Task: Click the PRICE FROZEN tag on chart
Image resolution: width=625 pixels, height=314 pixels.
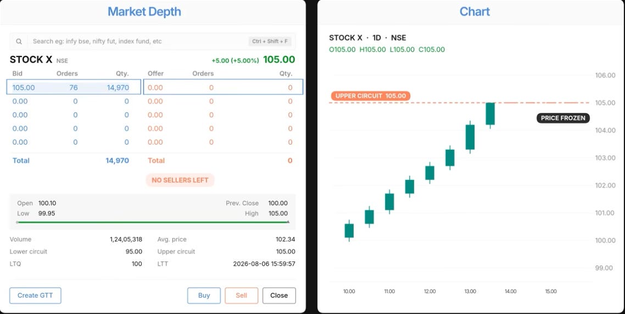Action: [x=563, y=118]
